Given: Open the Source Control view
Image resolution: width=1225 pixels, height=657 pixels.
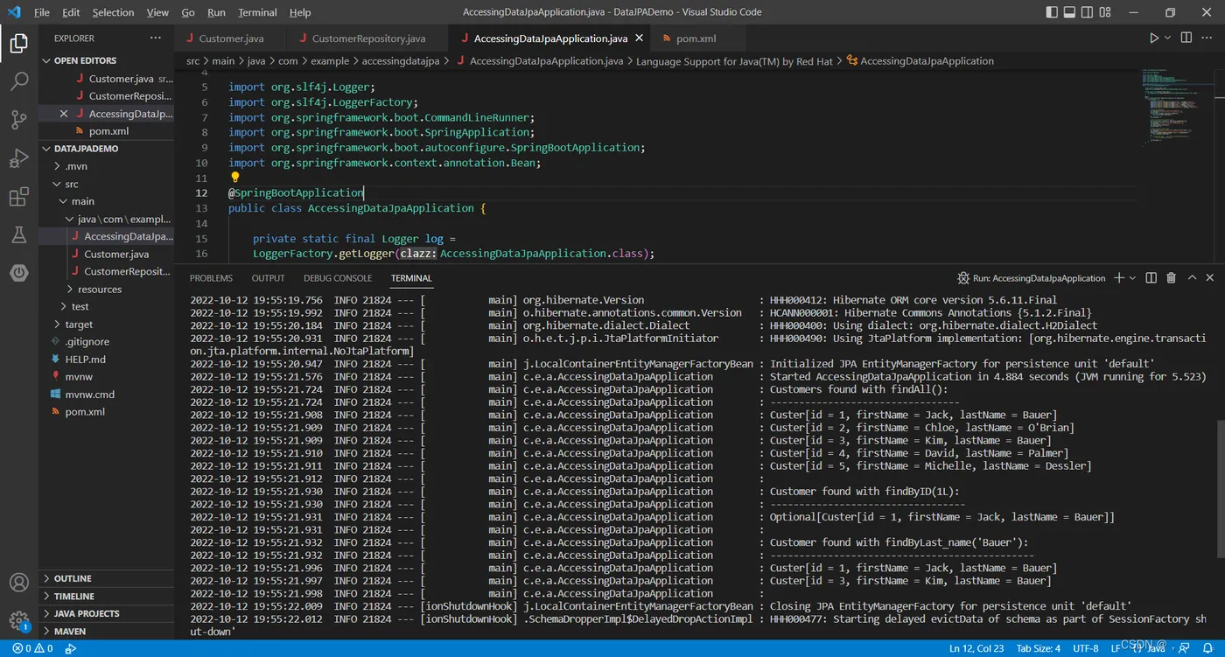Looking at the screenshot, I should [x=19, y=120].
